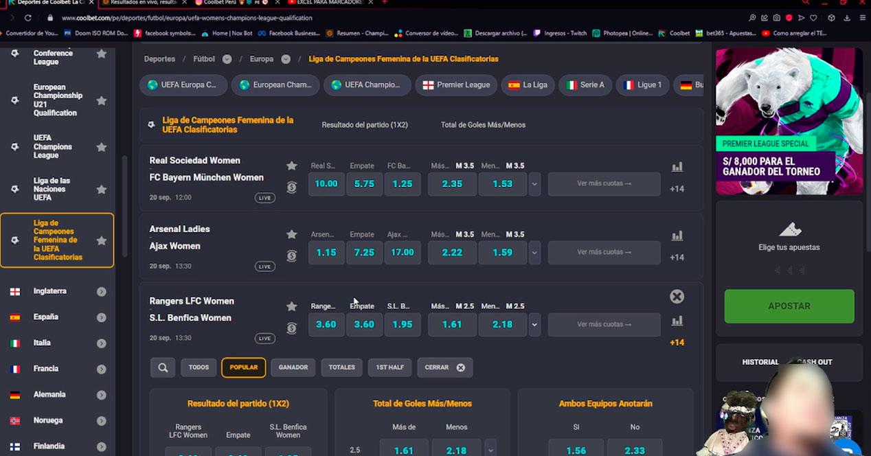Select the POPULAR market filter
This screenshot has height=456, width=871.
pos(244,367)
